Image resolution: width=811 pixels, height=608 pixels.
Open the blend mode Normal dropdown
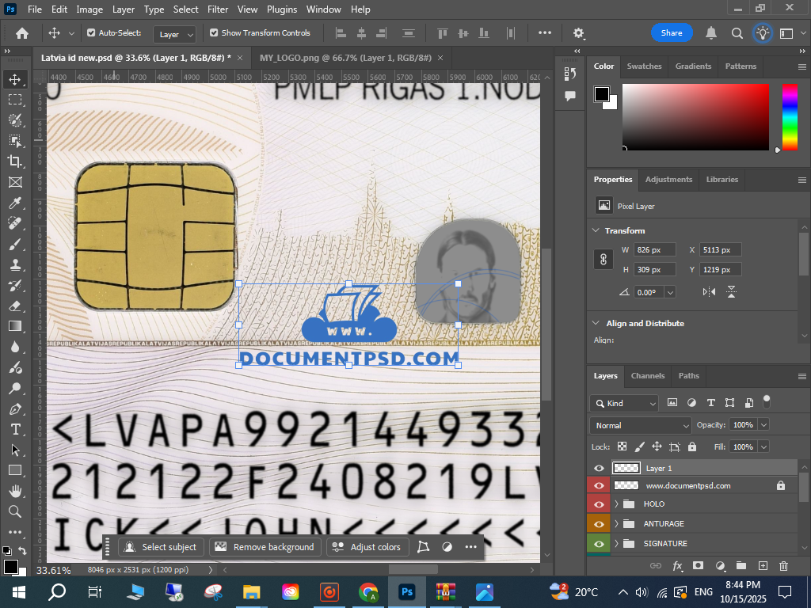pyautogui.click(x=642, y=425)
